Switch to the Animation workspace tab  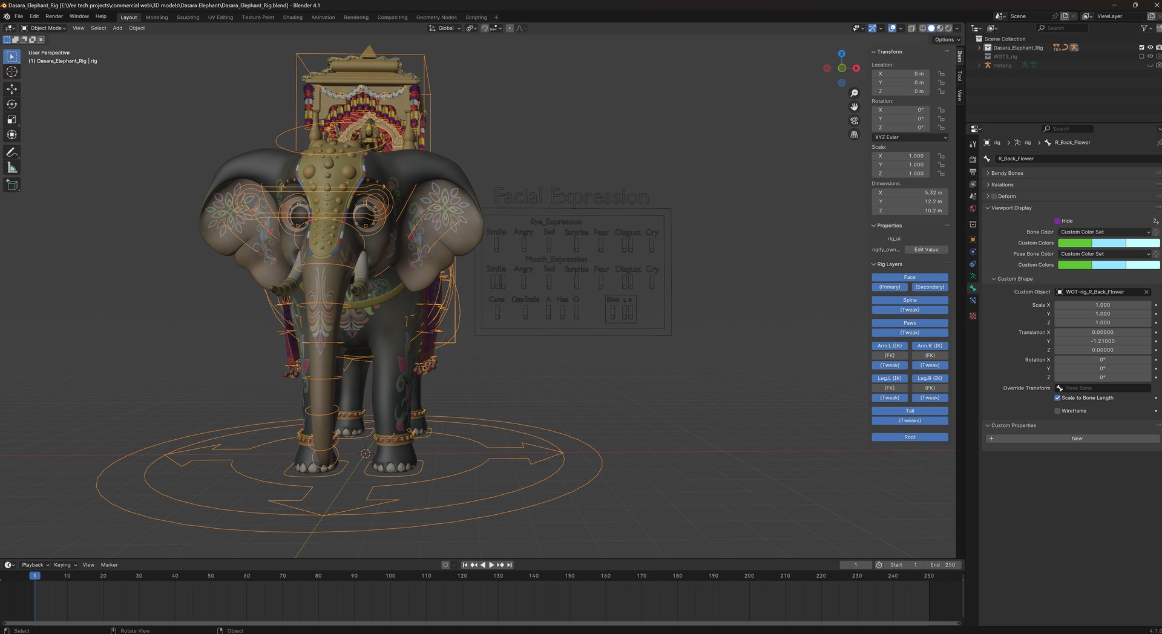click(323, 18)
